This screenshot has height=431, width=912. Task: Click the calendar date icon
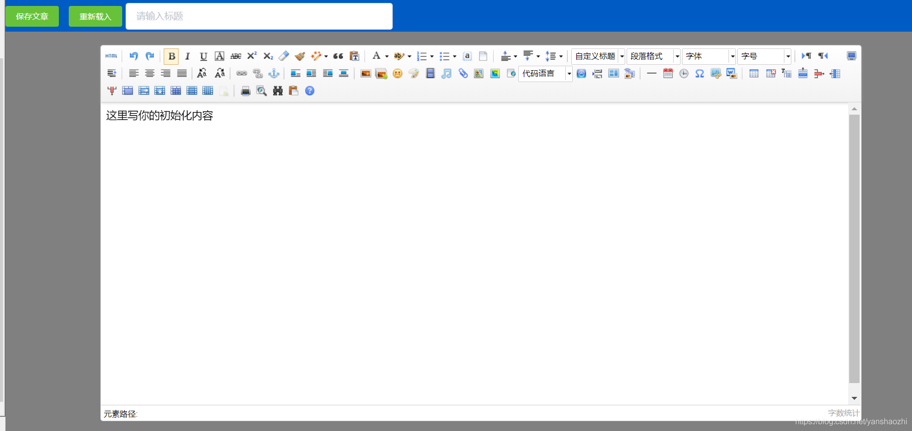(668, 74)
